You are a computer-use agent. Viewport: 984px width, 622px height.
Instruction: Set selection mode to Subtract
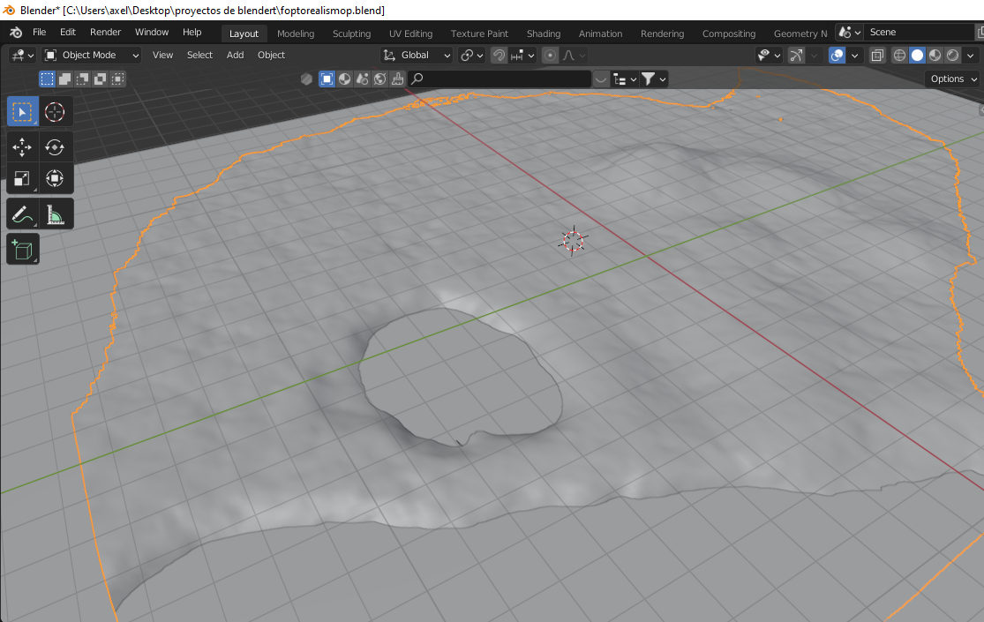tap(82, 79)
